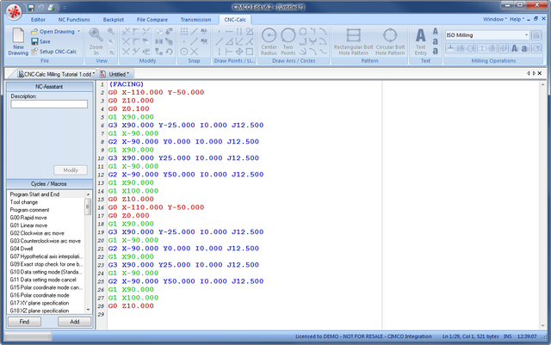Choose Circular Bolt Hole Pattern

click(390, 41)
